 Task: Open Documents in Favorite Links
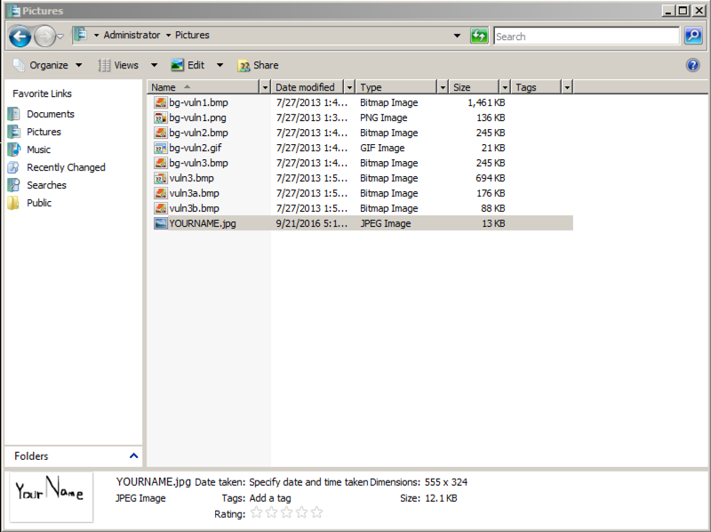pos(51,114)
